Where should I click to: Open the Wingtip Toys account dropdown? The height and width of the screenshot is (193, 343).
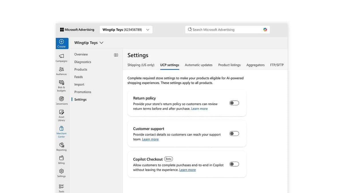[148, 29]
